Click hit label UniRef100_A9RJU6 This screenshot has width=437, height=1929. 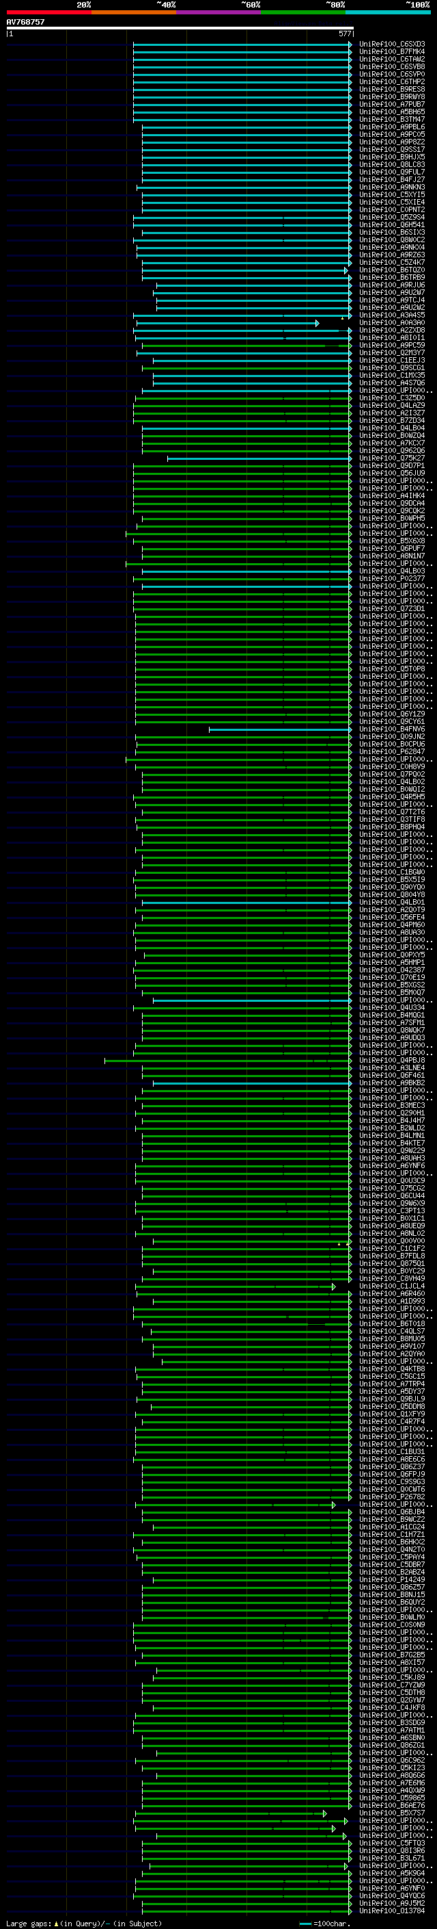pos(392,285)
